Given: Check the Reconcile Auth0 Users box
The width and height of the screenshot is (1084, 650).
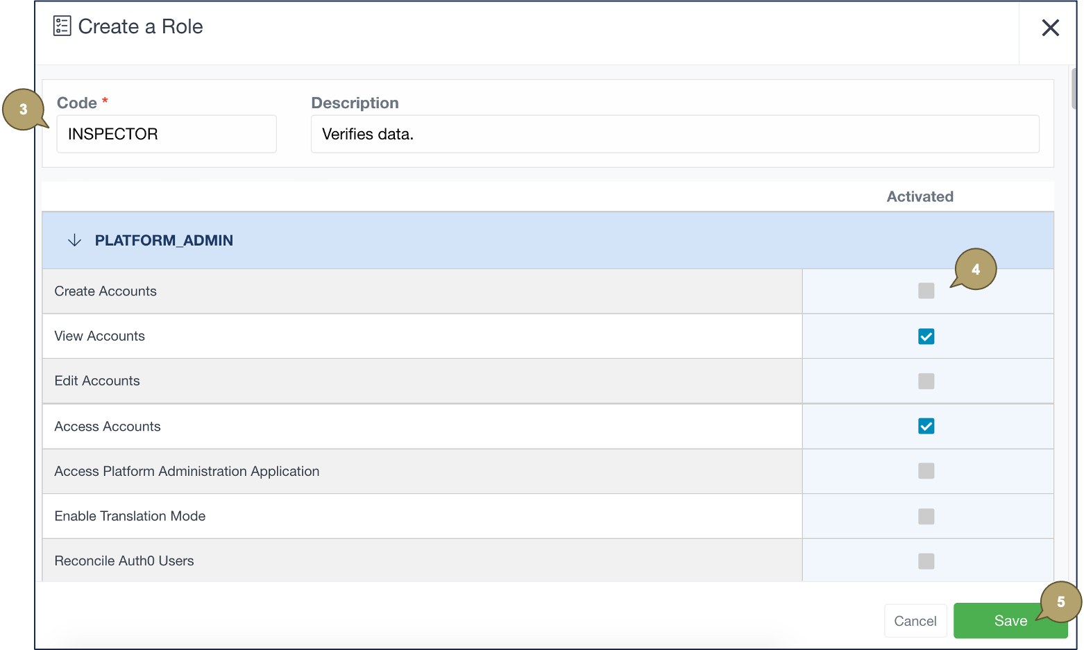Looking at the screenshot, I should pyautogui.click(x=926, y=561).
